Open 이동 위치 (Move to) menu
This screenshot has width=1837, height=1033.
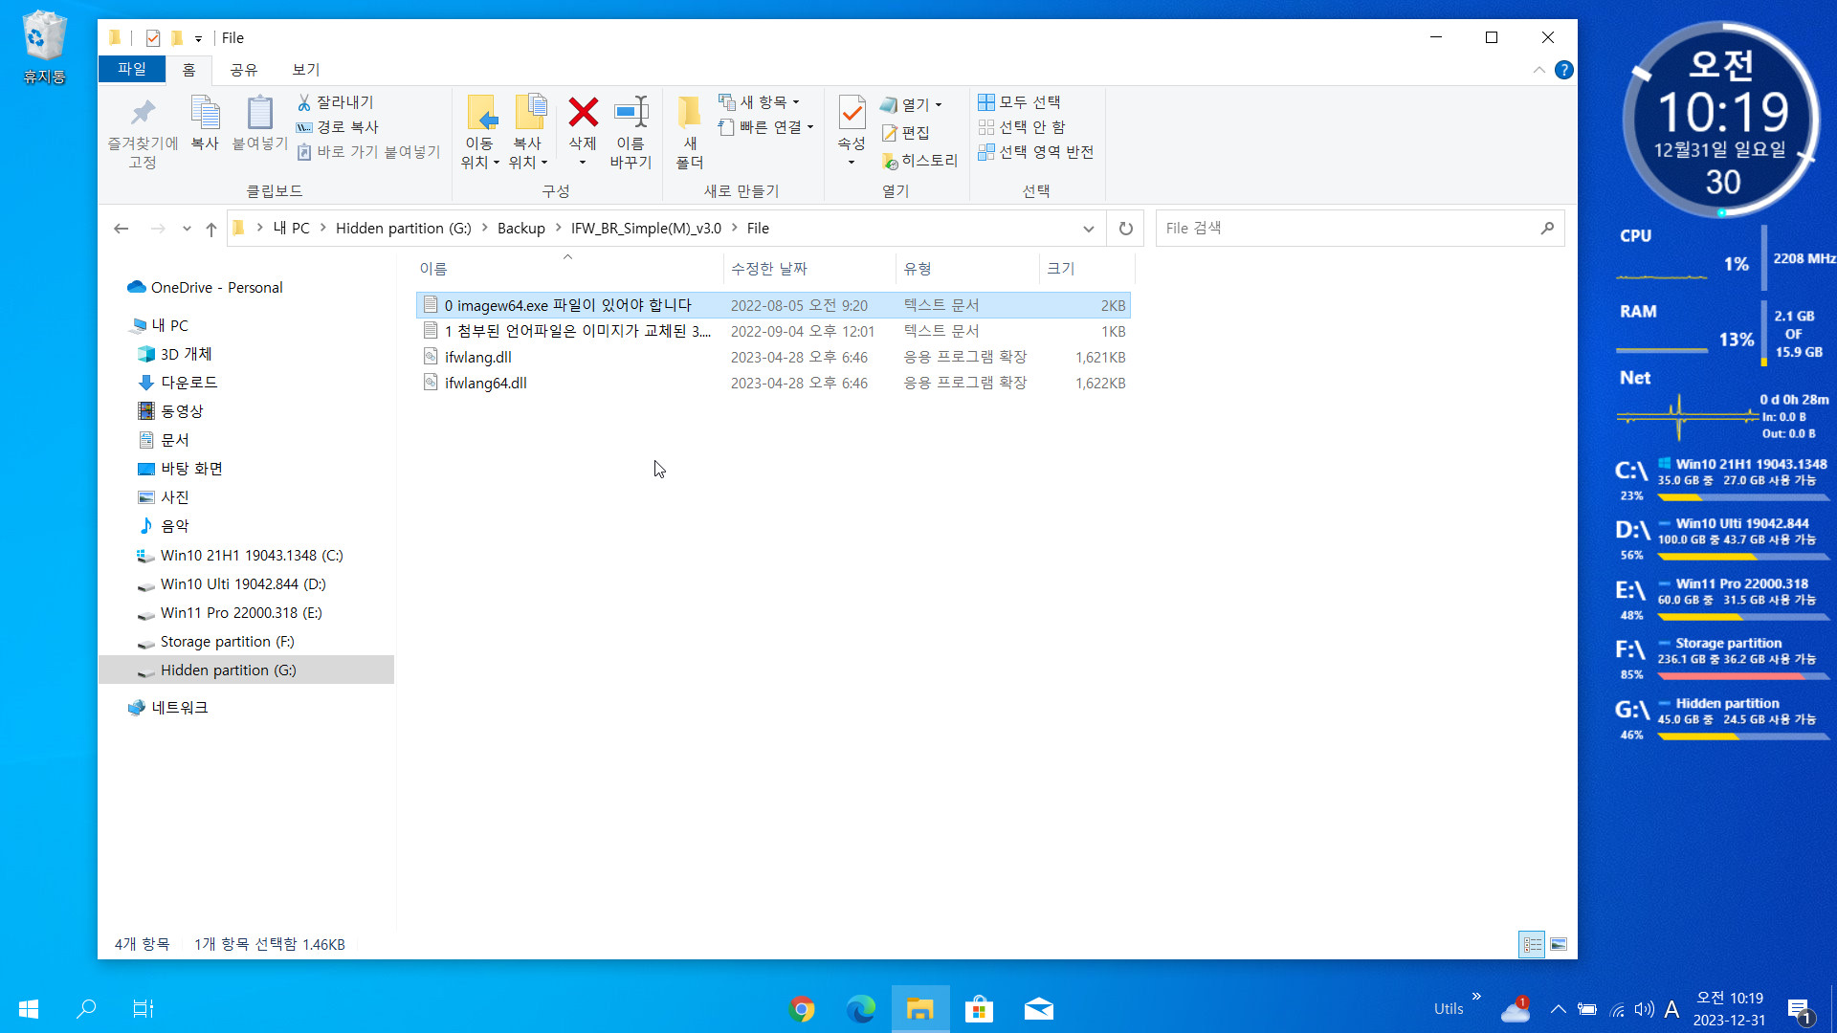pyautogui.click(x=479, y=133)
